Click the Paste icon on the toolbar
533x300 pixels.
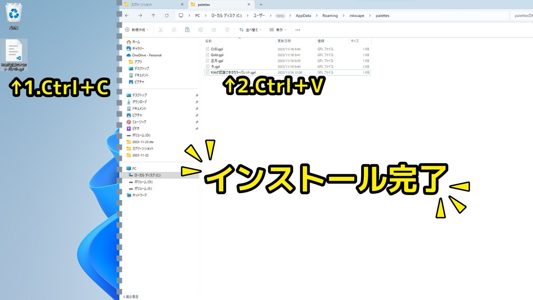(187, 29)
